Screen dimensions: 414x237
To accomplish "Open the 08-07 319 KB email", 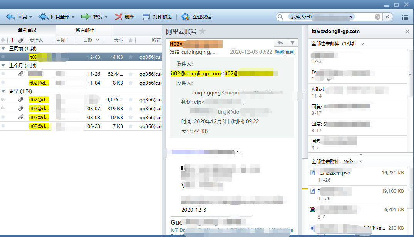I will click(x=81, y=108).
